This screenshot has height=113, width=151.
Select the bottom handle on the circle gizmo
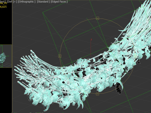[98, 94]
